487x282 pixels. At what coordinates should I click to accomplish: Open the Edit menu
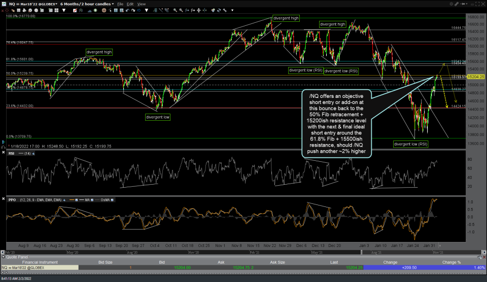[x=130, y=4]
